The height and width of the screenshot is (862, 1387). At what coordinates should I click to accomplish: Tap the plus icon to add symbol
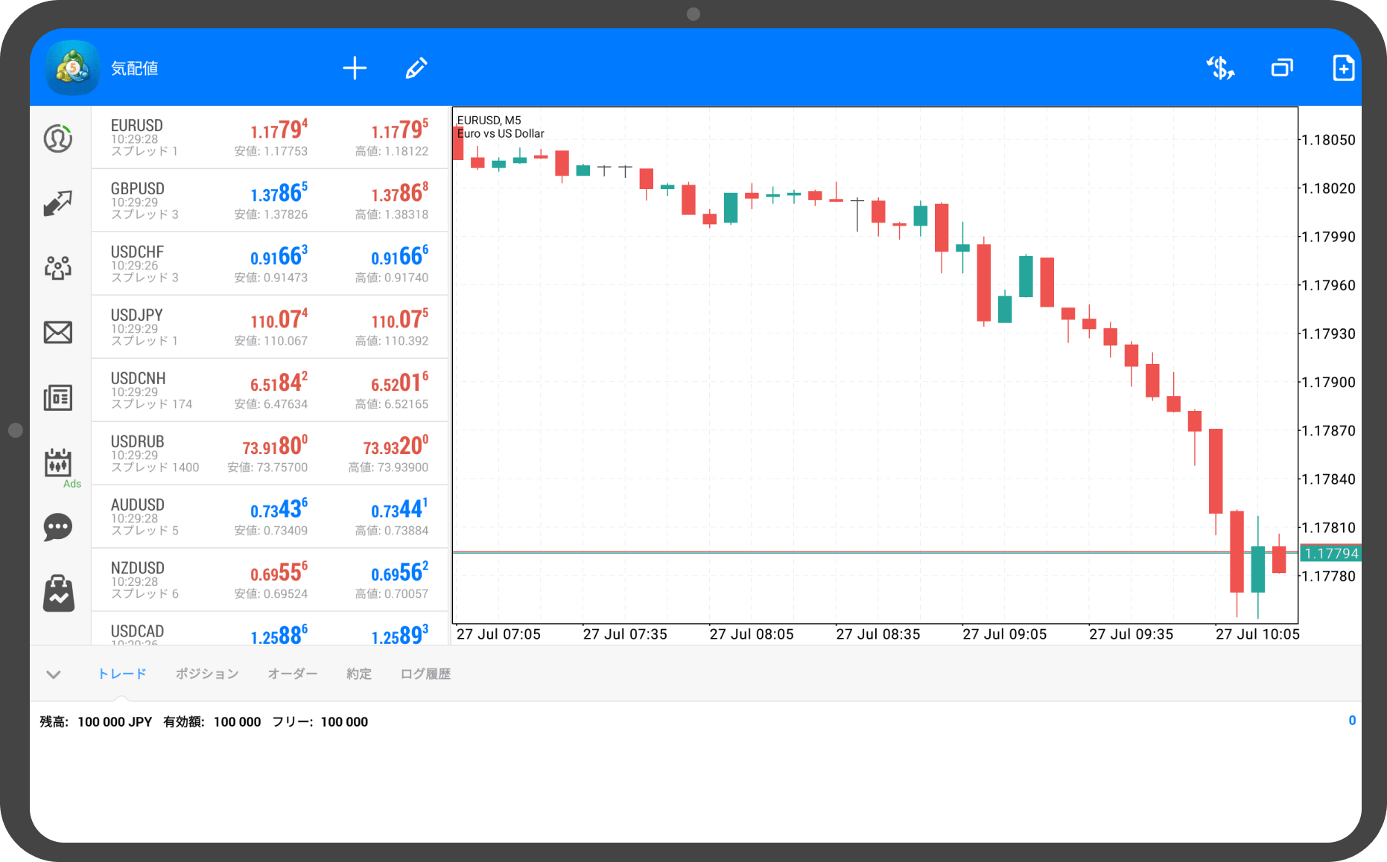pyautogui.click(x=355, y=68)
